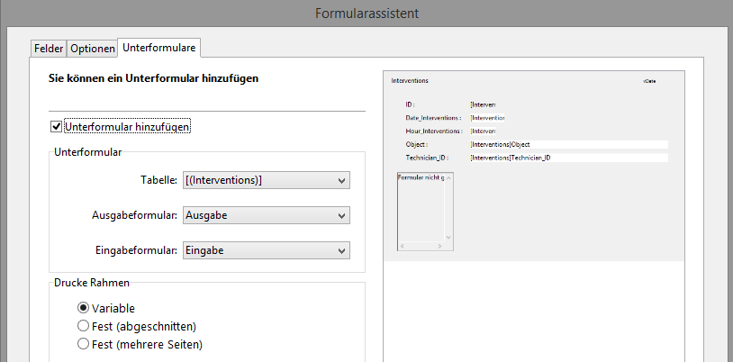Click the subform preview scroll-down arrow
Screen dimensions: 733x362
[449, 236]
